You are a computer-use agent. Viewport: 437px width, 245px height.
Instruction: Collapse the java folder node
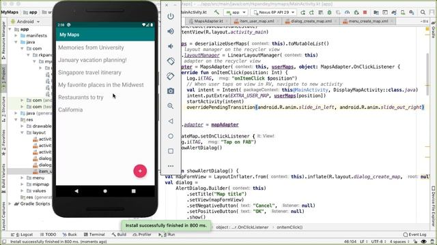16,42
